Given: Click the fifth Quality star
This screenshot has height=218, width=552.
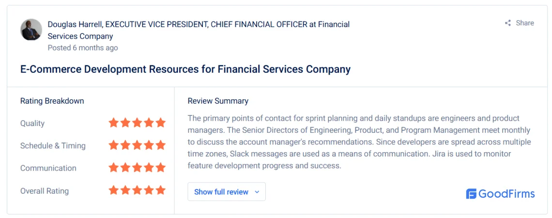Looking at the screenshot, I should 161,123.
